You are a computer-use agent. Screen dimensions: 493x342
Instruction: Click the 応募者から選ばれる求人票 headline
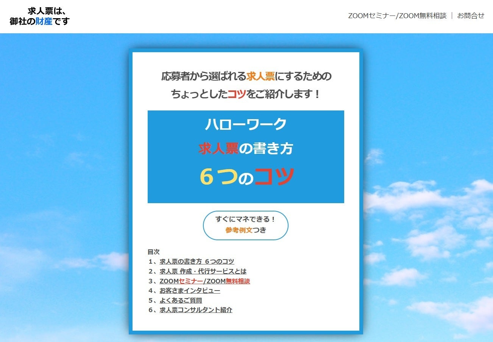tap(246, 76)
